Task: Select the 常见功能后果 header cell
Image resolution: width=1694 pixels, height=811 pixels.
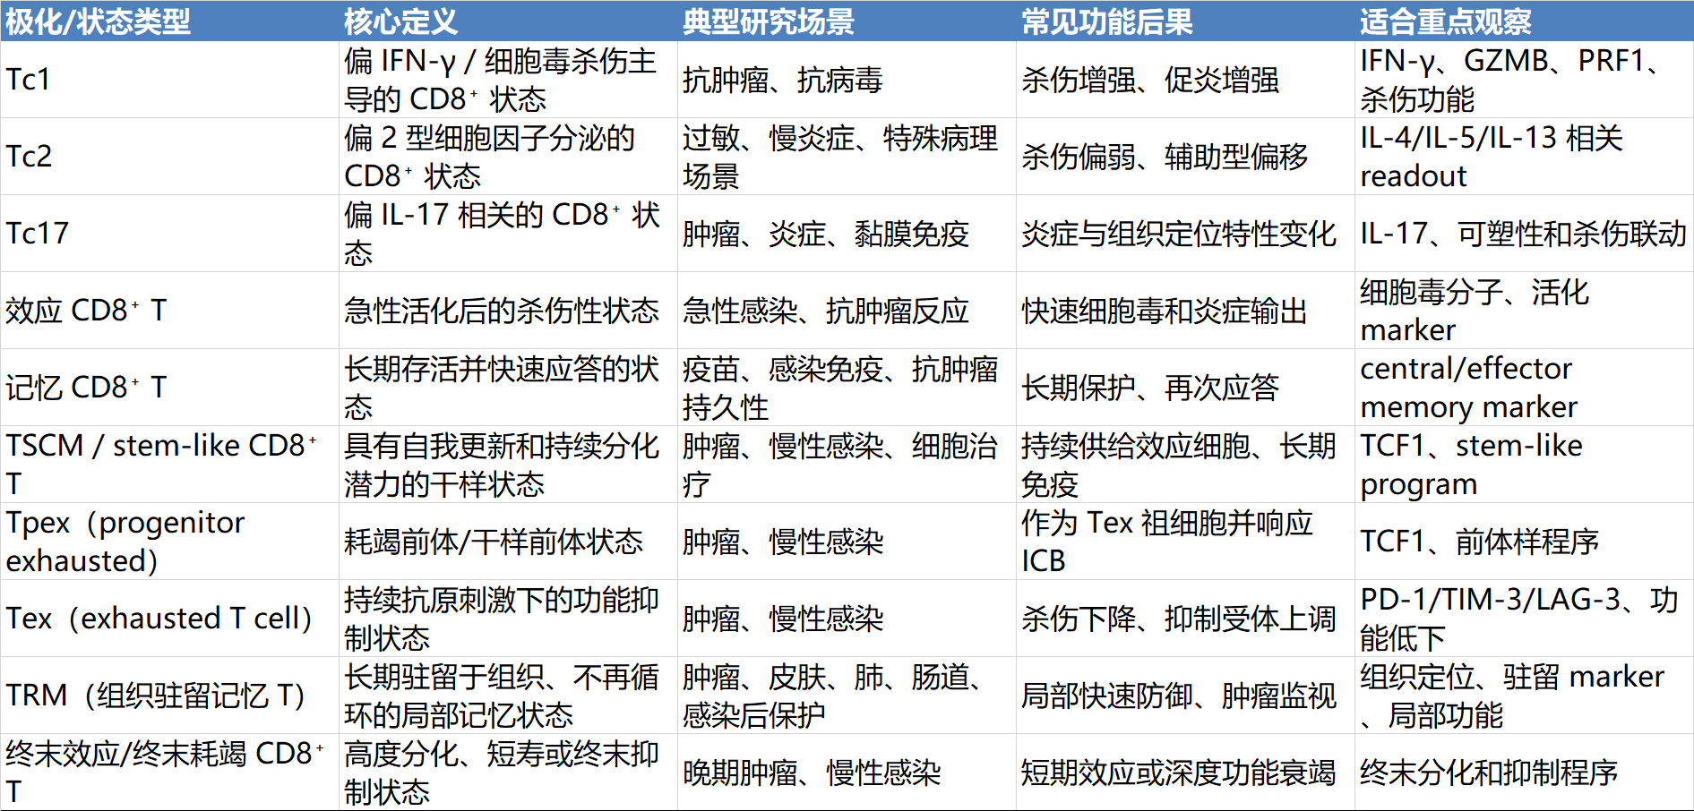Action: (1106, 21)
